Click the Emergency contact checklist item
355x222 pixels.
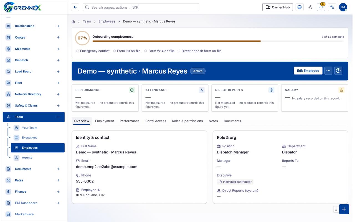(x=93, y=51)
